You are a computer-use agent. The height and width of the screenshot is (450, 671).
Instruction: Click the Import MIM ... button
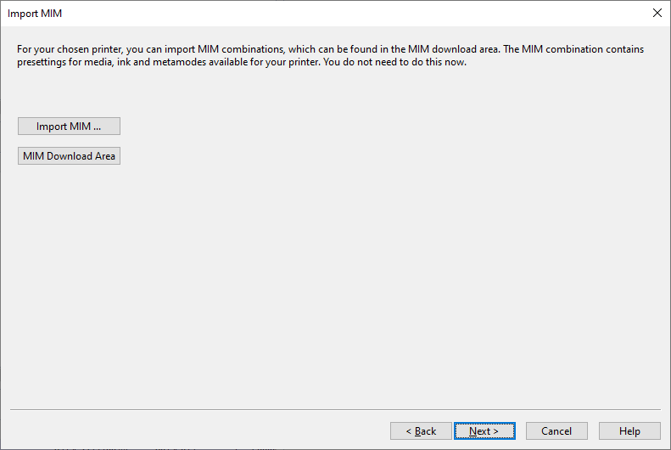69,127
